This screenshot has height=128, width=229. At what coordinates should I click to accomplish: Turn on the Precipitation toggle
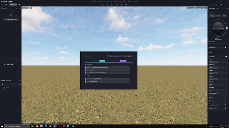[x=226, y=105]
